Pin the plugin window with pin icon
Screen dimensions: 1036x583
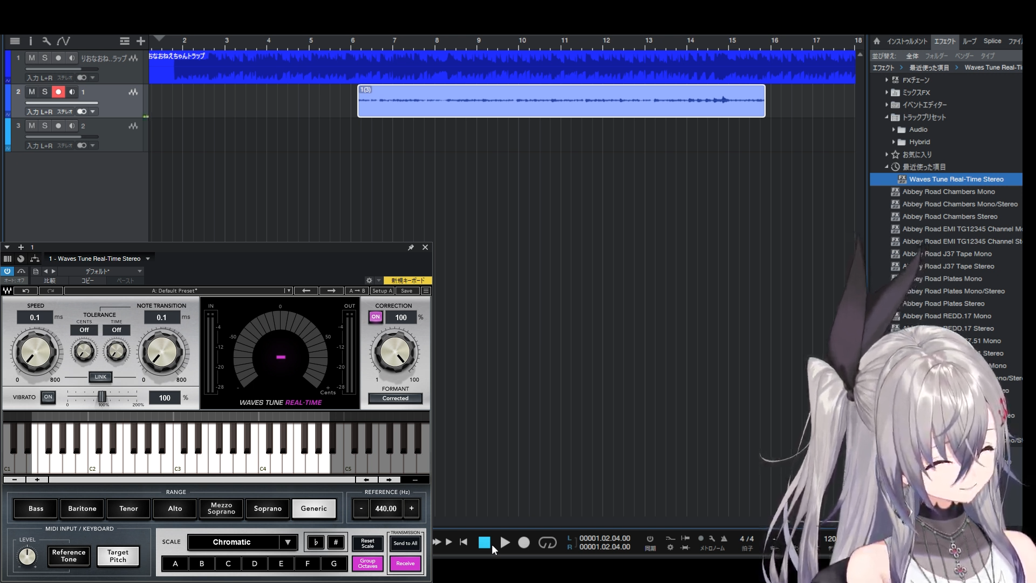411,247
